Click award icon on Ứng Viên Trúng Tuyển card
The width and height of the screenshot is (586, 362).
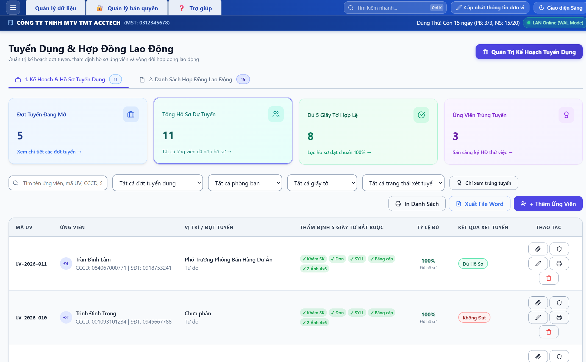(x=566, y=115)
